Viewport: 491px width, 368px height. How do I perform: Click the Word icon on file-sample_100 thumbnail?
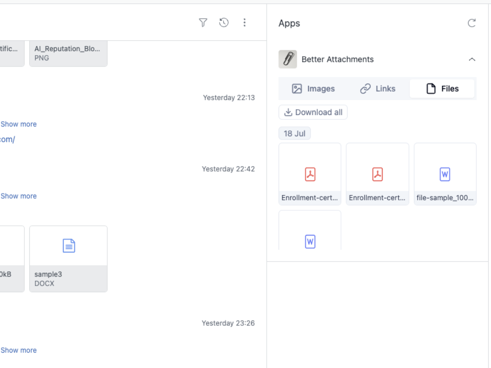[444, 174]
